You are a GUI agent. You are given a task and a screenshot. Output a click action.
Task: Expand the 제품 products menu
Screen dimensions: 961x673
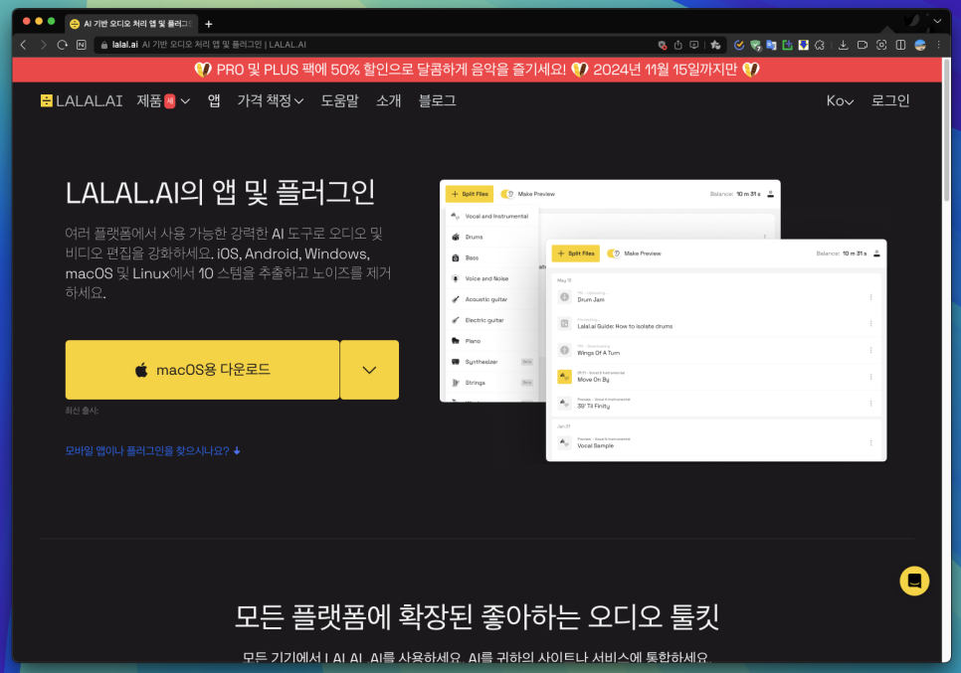point(163,100)
